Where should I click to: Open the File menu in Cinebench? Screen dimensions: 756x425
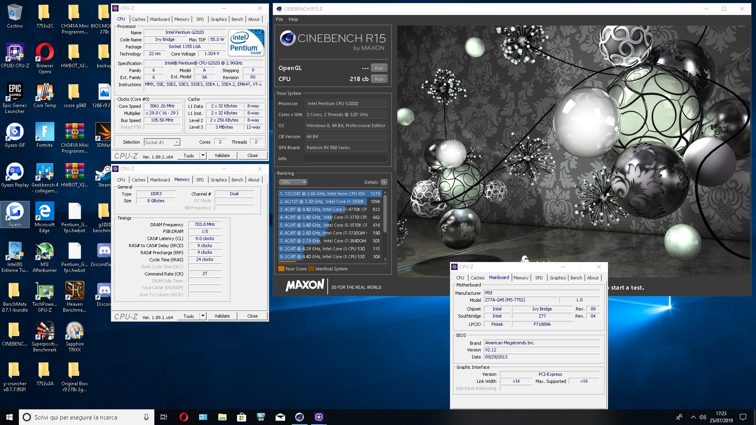(279, 19)
